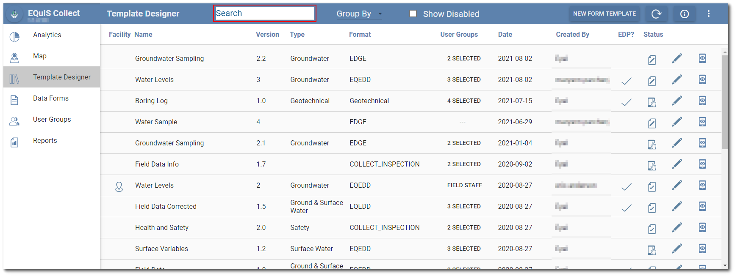Toggle the EDP checkmark for Water Levels version 3
735x276 pixels.
[626, 81]
